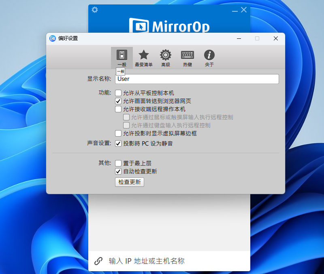Open the 关于 about tab
Image resolution: width=324 pixels, height=274 pixels.
[x=209, y=58]
